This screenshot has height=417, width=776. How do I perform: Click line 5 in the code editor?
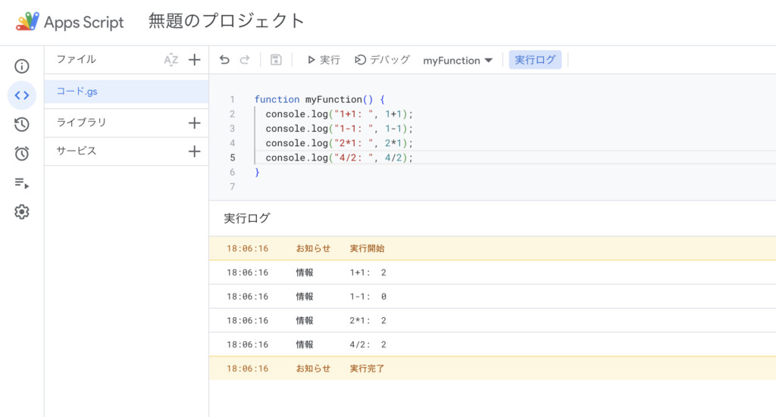click(339, 157)
